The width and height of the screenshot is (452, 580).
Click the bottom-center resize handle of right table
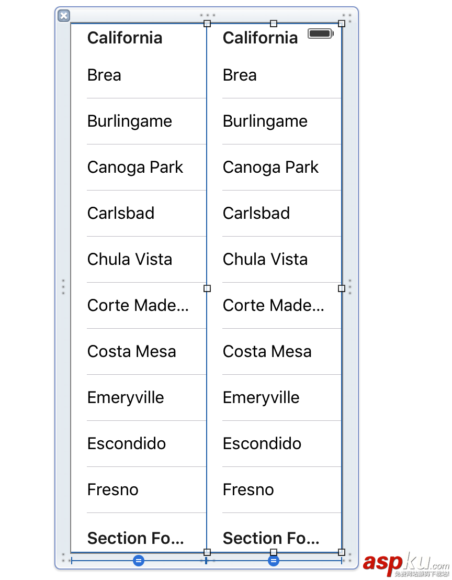(274, 552)
